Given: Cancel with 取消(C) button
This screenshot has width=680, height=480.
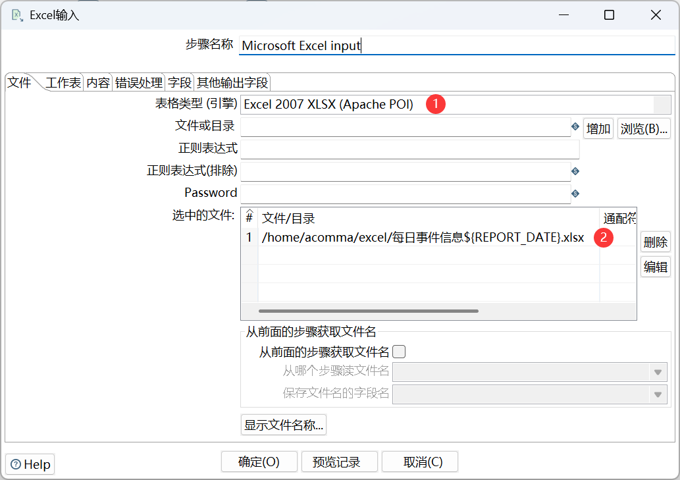Looking at the screenshot, I should click(x=420, y=462).
